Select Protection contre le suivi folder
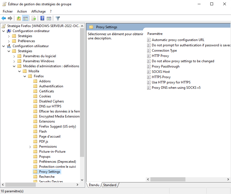This screenshot has width=231, height=194. 57,166
